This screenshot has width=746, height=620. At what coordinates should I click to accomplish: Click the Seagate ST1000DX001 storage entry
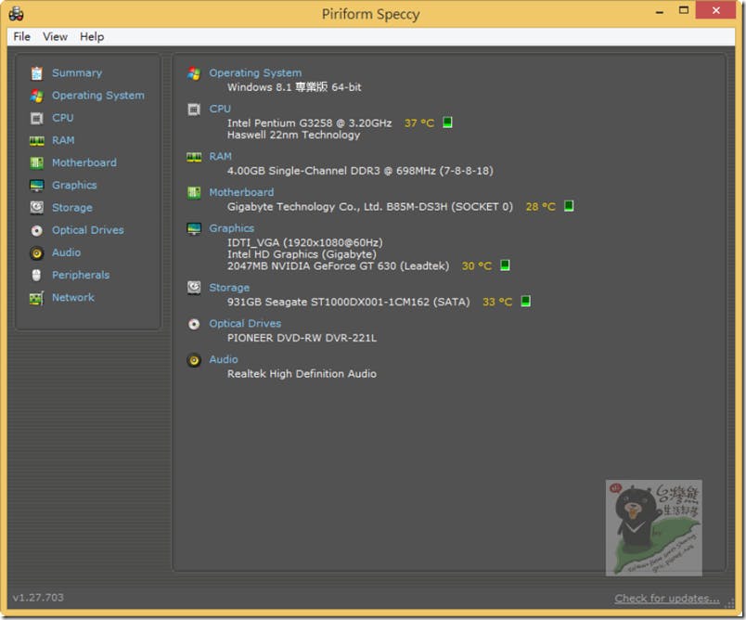[x=348, y=303]
